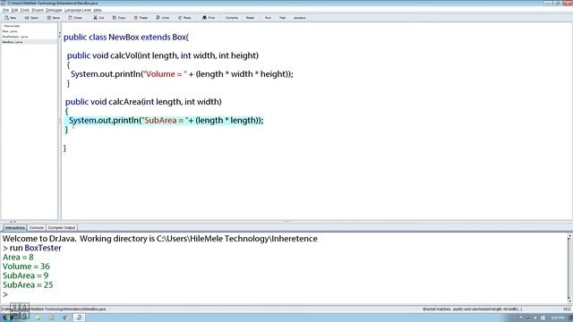Open the Language Level menu
This screenshot has width=573, height=322.
click(x=78, y=10)
